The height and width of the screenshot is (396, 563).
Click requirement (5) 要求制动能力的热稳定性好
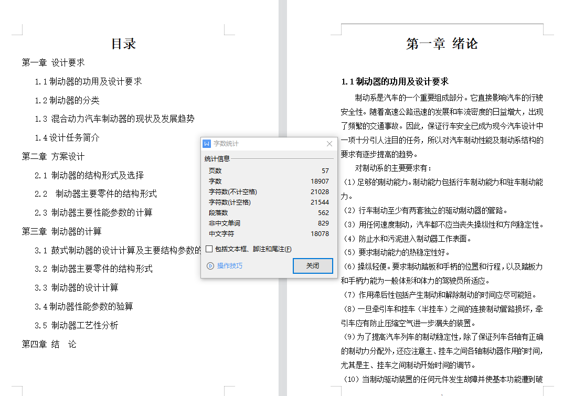point(396,252)
